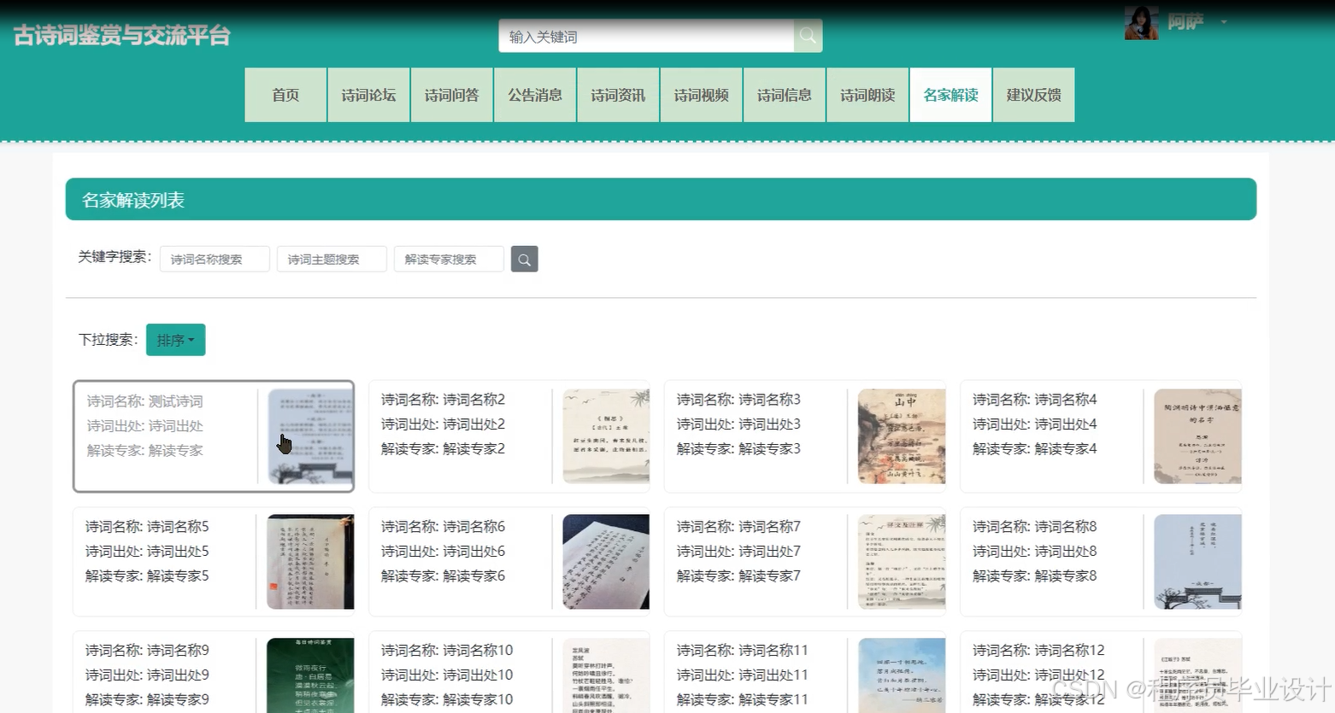Viewport: 1335px width, 713px height.
Task: Click the 诗词名称搜索 input field
Action: pyautogui.click(x=214, y=258)
